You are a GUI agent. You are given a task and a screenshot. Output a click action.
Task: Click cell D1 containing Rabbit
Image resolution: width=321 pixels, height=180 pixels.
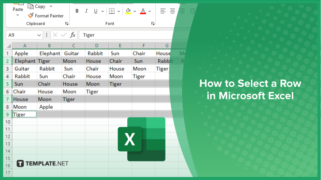coord(97,53)
